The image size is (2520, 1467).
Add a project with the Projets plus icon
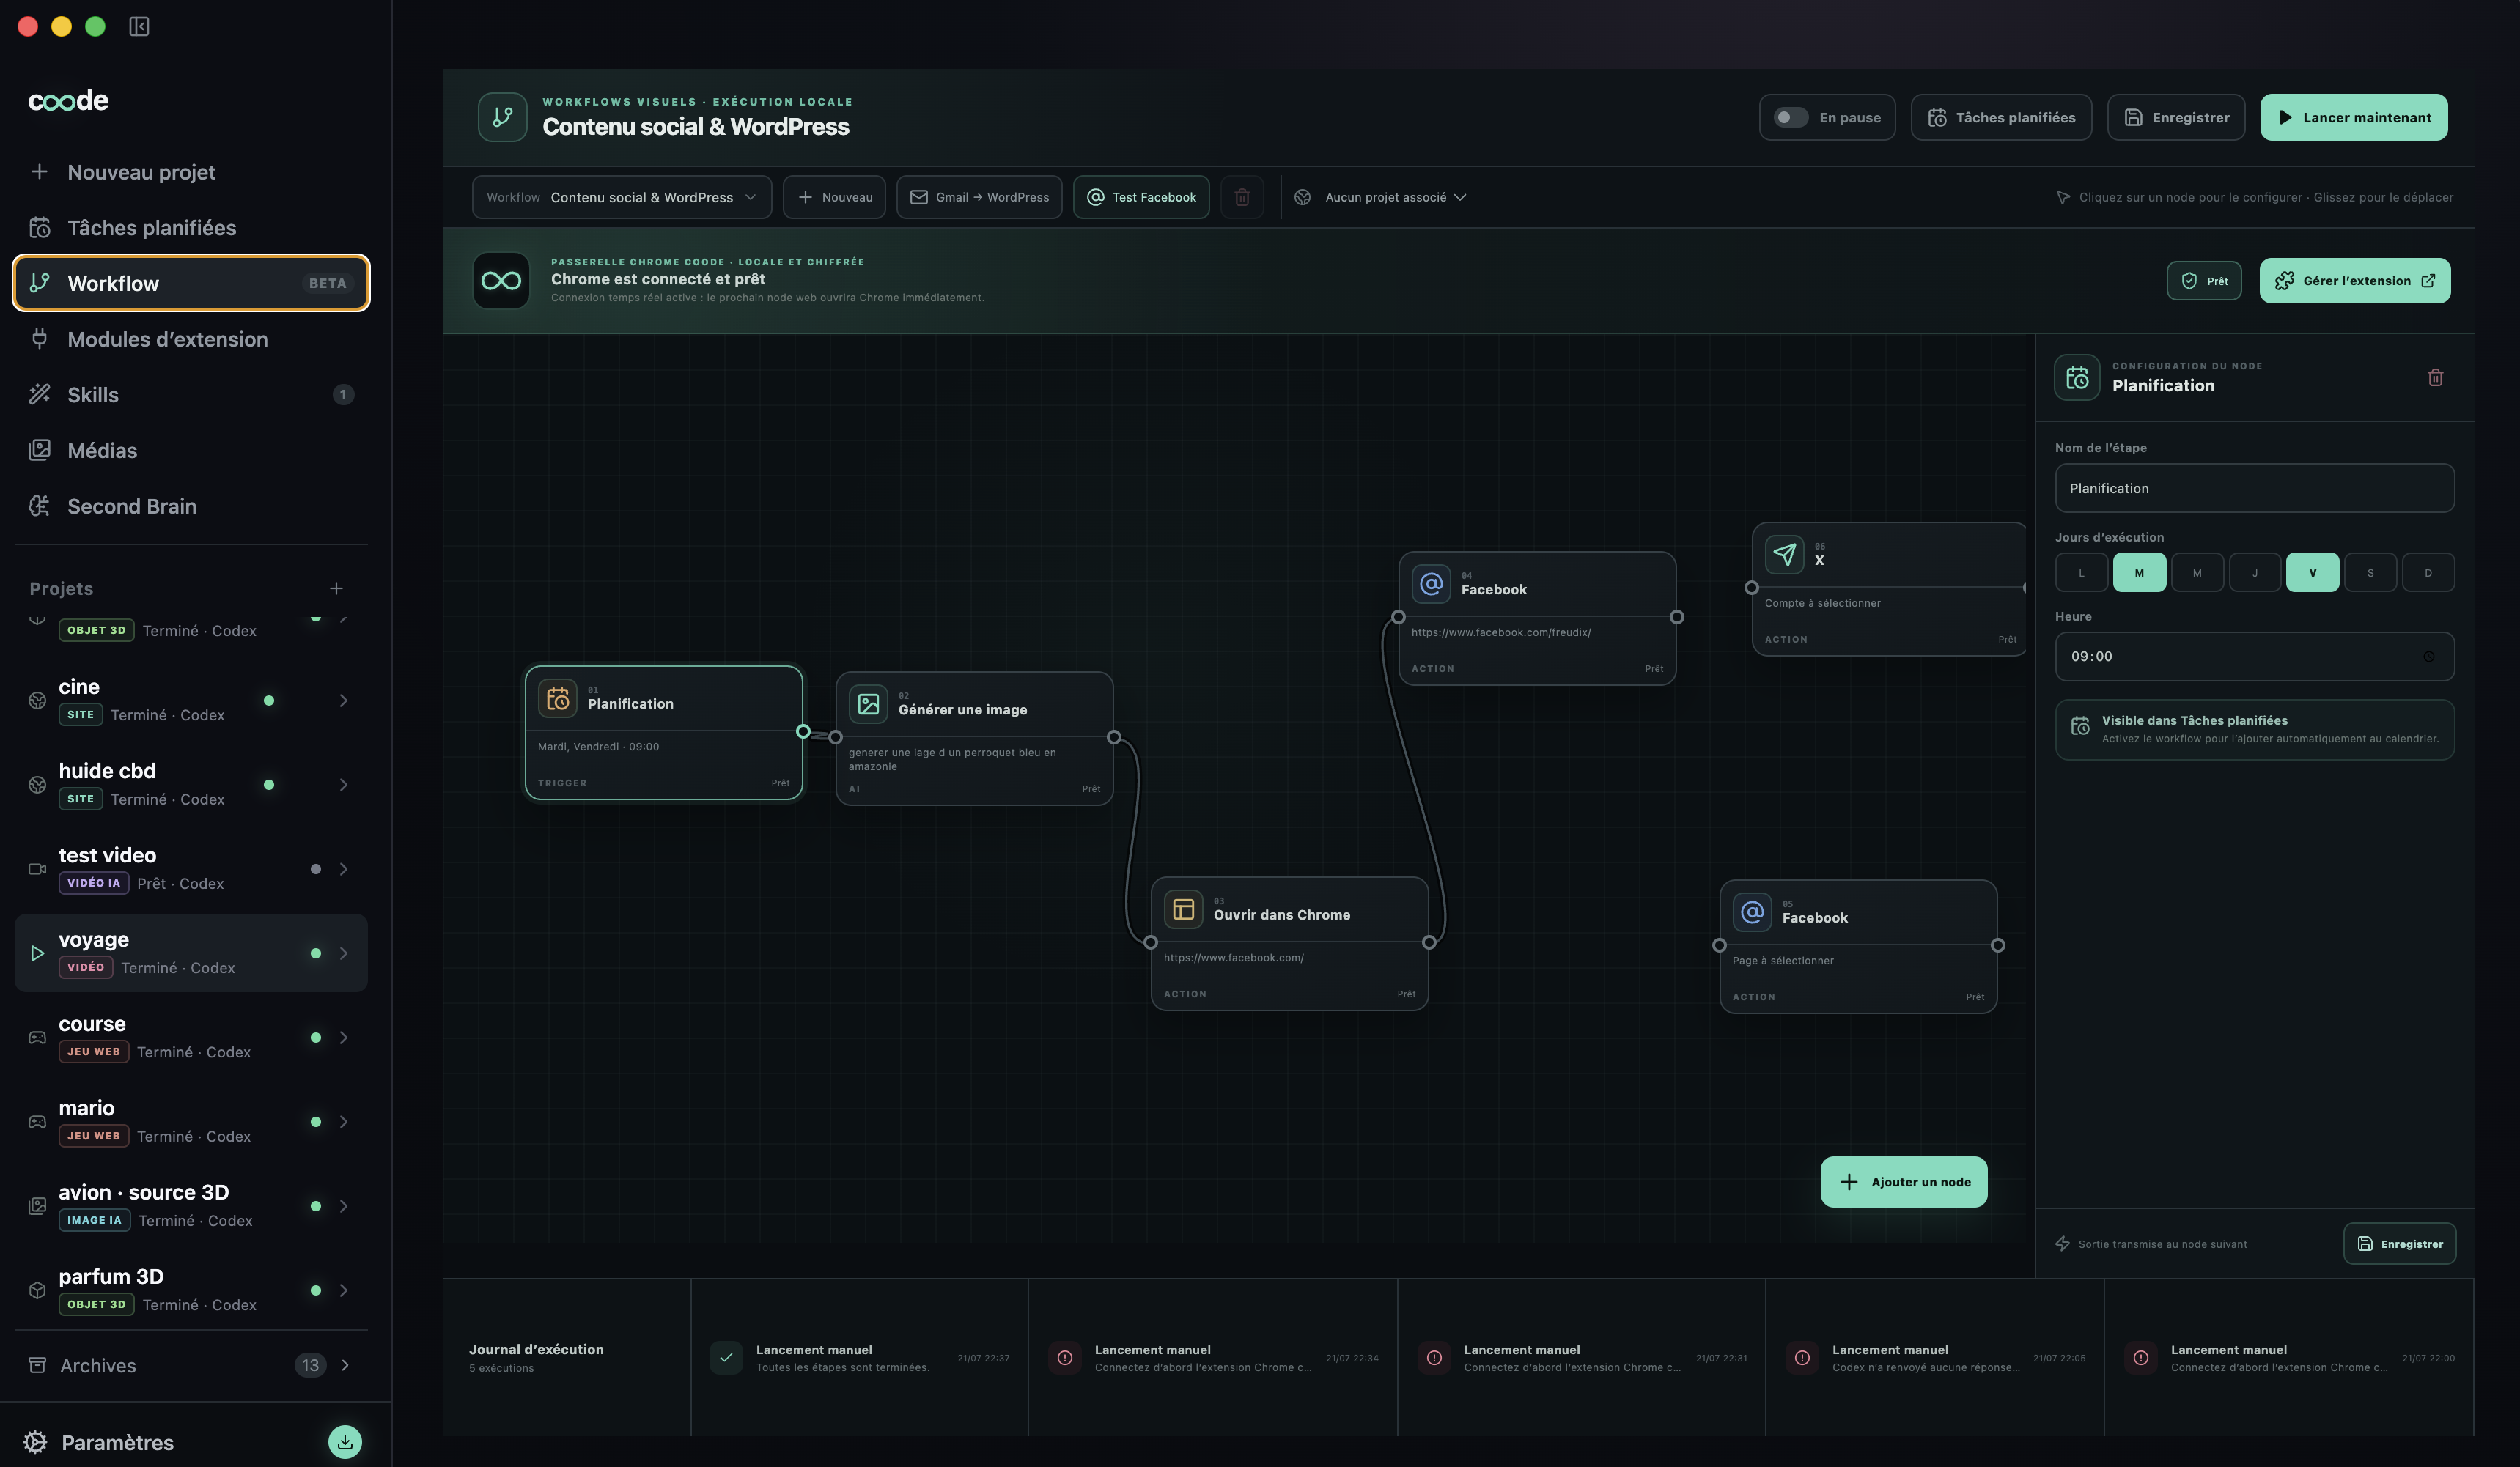point(336,588)
